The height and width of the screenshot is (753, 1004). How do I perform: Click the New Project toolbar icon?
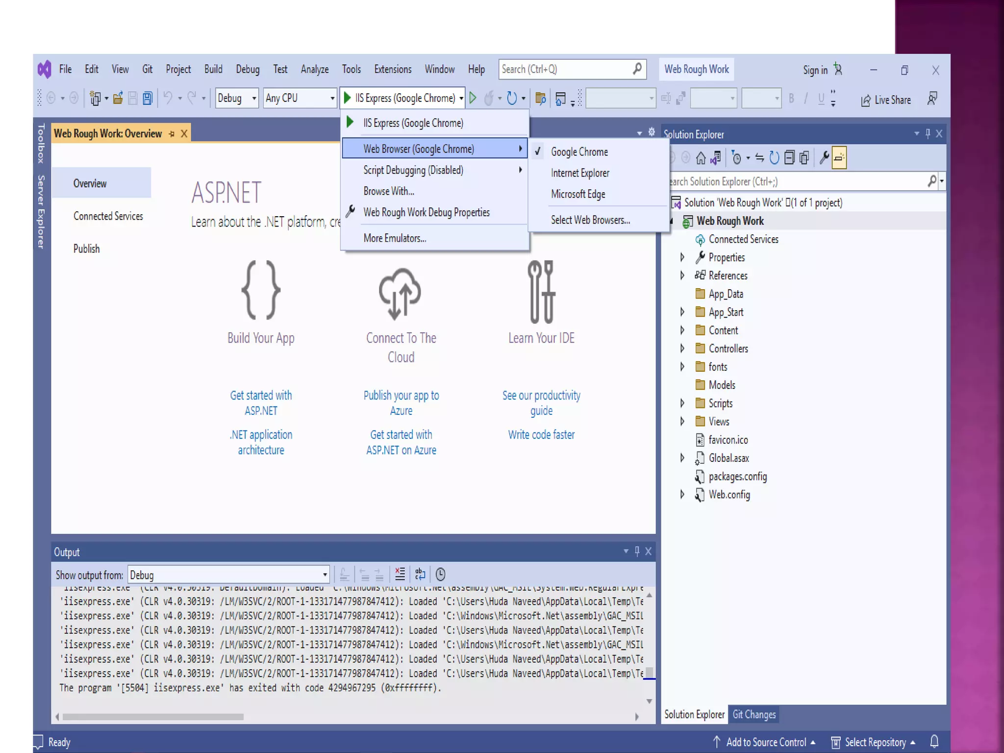pyautogui.click(x=95, y=99)
